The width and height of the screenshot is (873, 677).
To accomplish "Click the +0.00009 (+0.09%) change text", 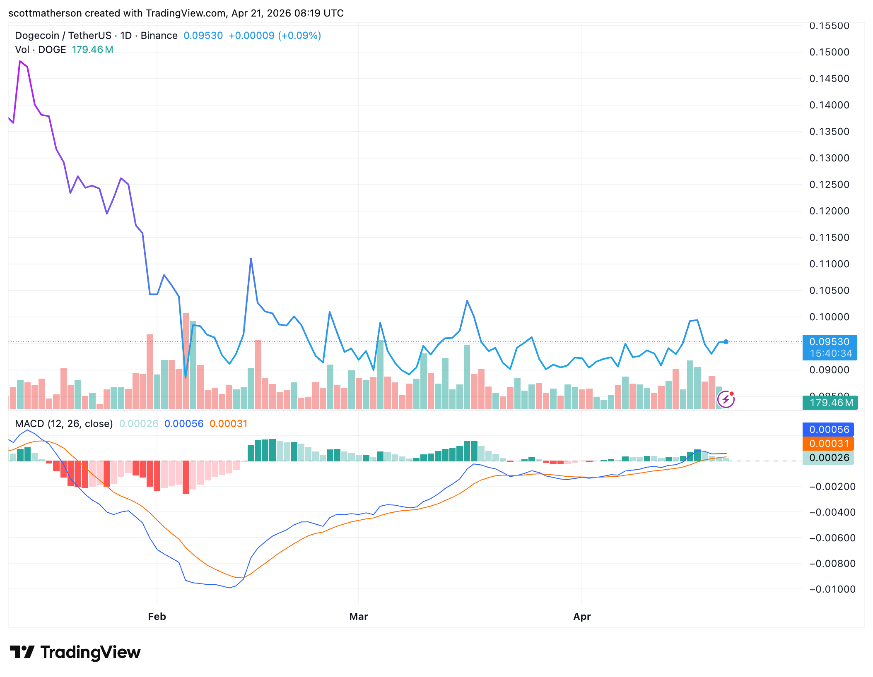I will (x=275, y=36).
